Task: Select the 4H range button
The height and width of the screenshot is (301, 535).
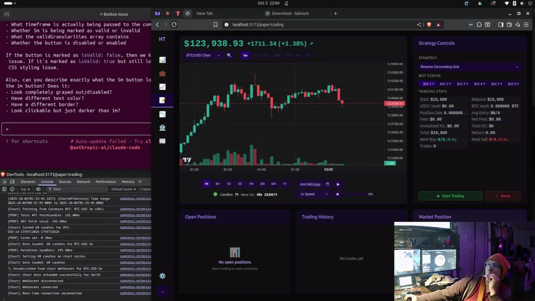Action: [x=217, y=184]
